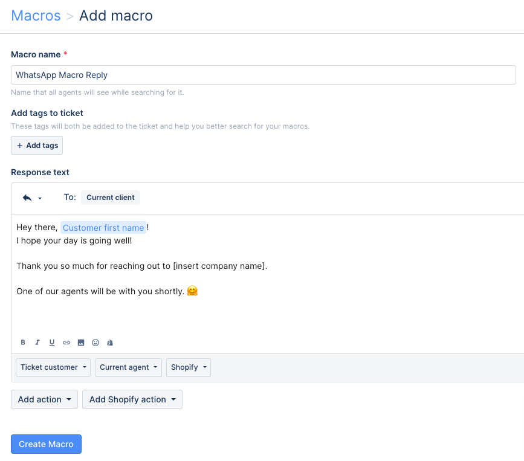This screenshot has width=524, height=461.
Task: Click the Current client recipient chip
Action: (x=111, y=198)
